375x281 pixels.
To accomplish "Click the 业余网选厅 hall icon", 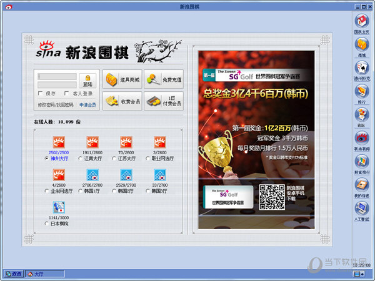I will (59, 175).
